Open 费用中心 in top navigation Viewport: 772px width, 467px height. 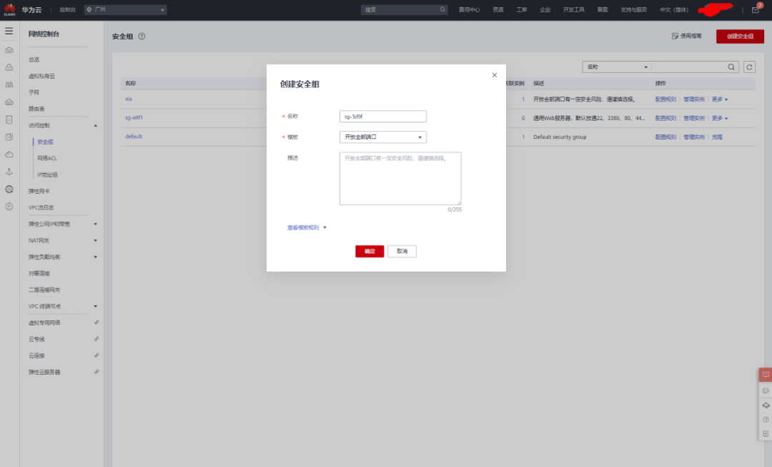469,9
